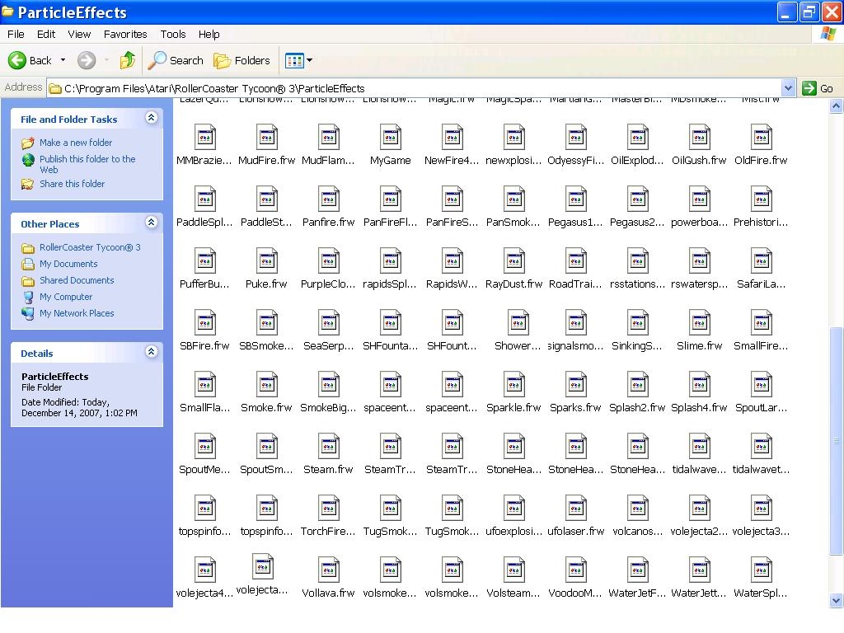The height and width of the screenshot is (633, 844).
Task: Expand the address bar dropdown
Action: click(788, 88)
